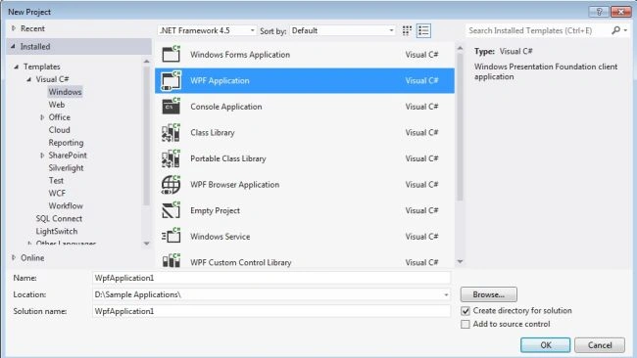
Task: Toggle Create directory for solution checkbox
Action: pos(465,311)
